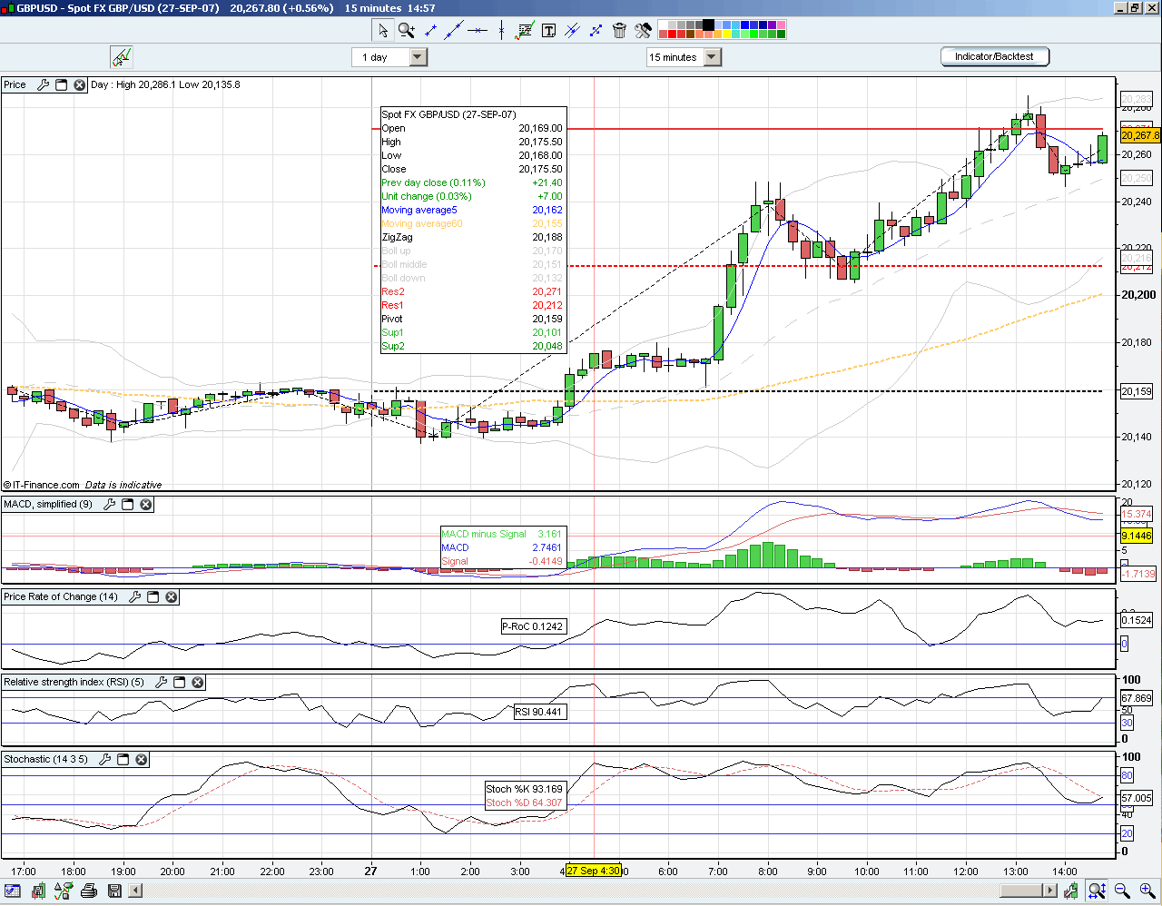
Task: Activate the magnifier zoom tool in top toolbar
Action: [x=406, y=30]
